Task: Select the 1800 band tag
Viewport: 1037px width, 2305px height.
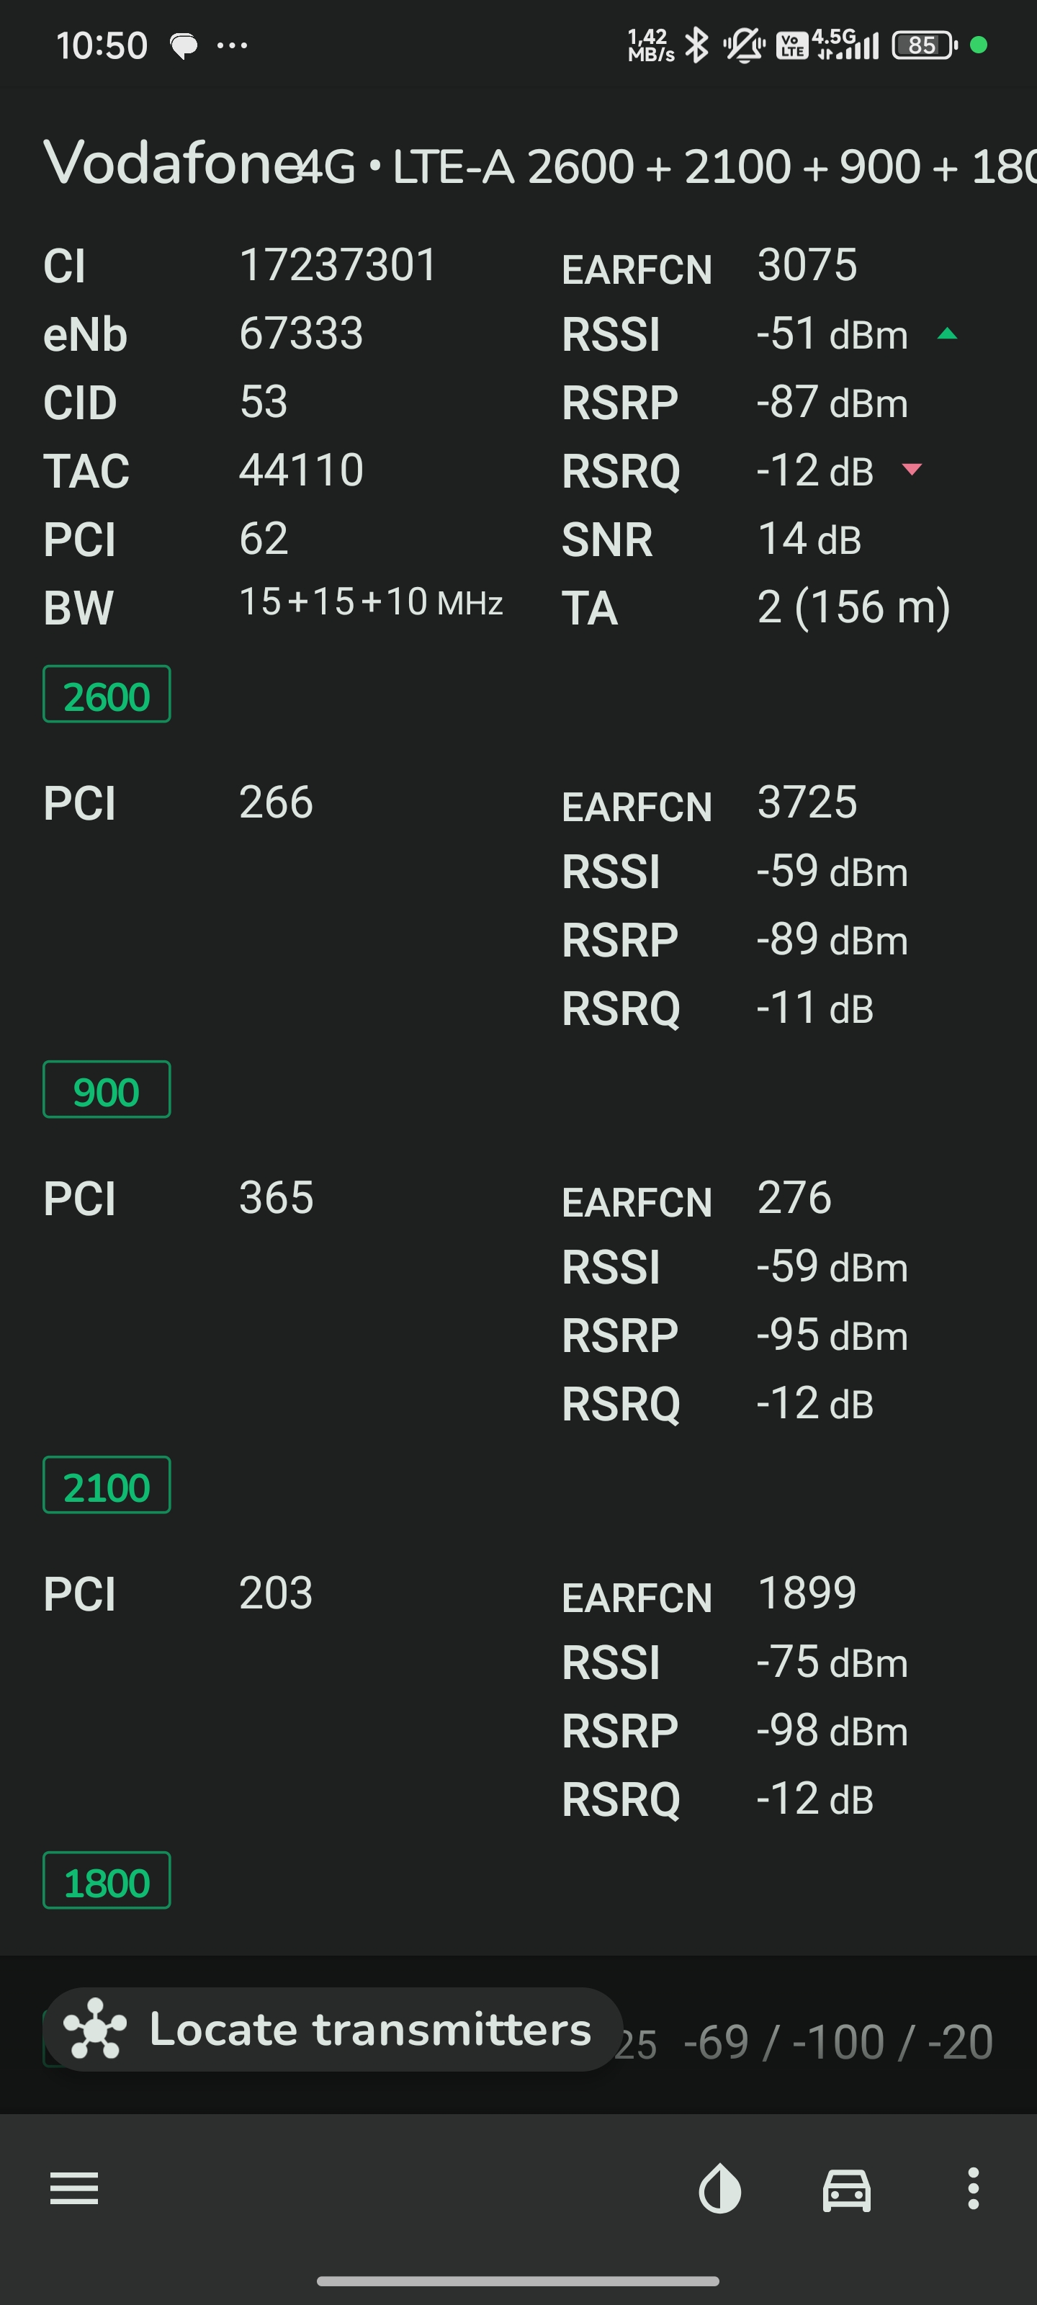Action: coord(107,1881)
